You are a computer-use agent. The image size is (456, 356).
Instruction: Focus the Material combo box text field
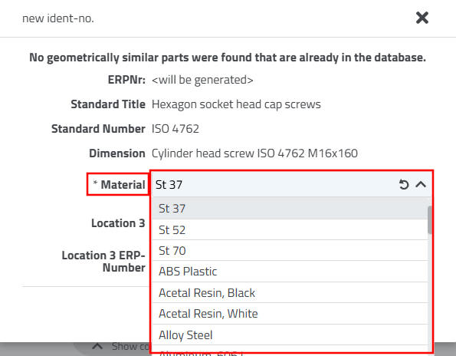pyautogui.click(x=274, y=185)
